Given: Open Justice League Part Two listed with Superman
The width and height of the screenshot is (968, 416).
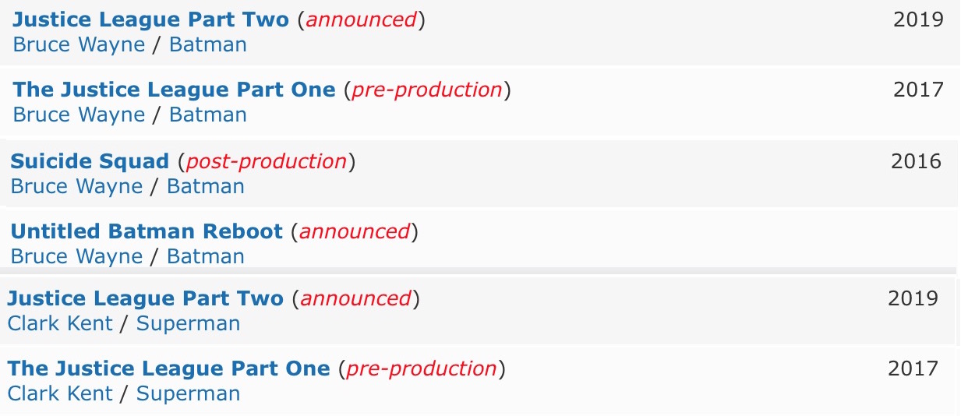Looking at the screenshot, I should [x=145, y=298].
